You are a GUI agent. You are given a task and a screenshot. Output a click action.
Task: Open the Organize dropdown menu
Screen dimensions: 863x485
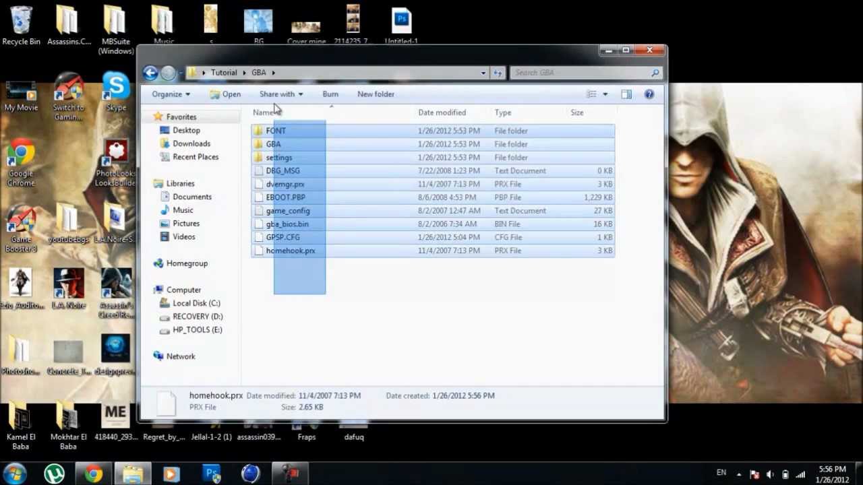(171, 94)
